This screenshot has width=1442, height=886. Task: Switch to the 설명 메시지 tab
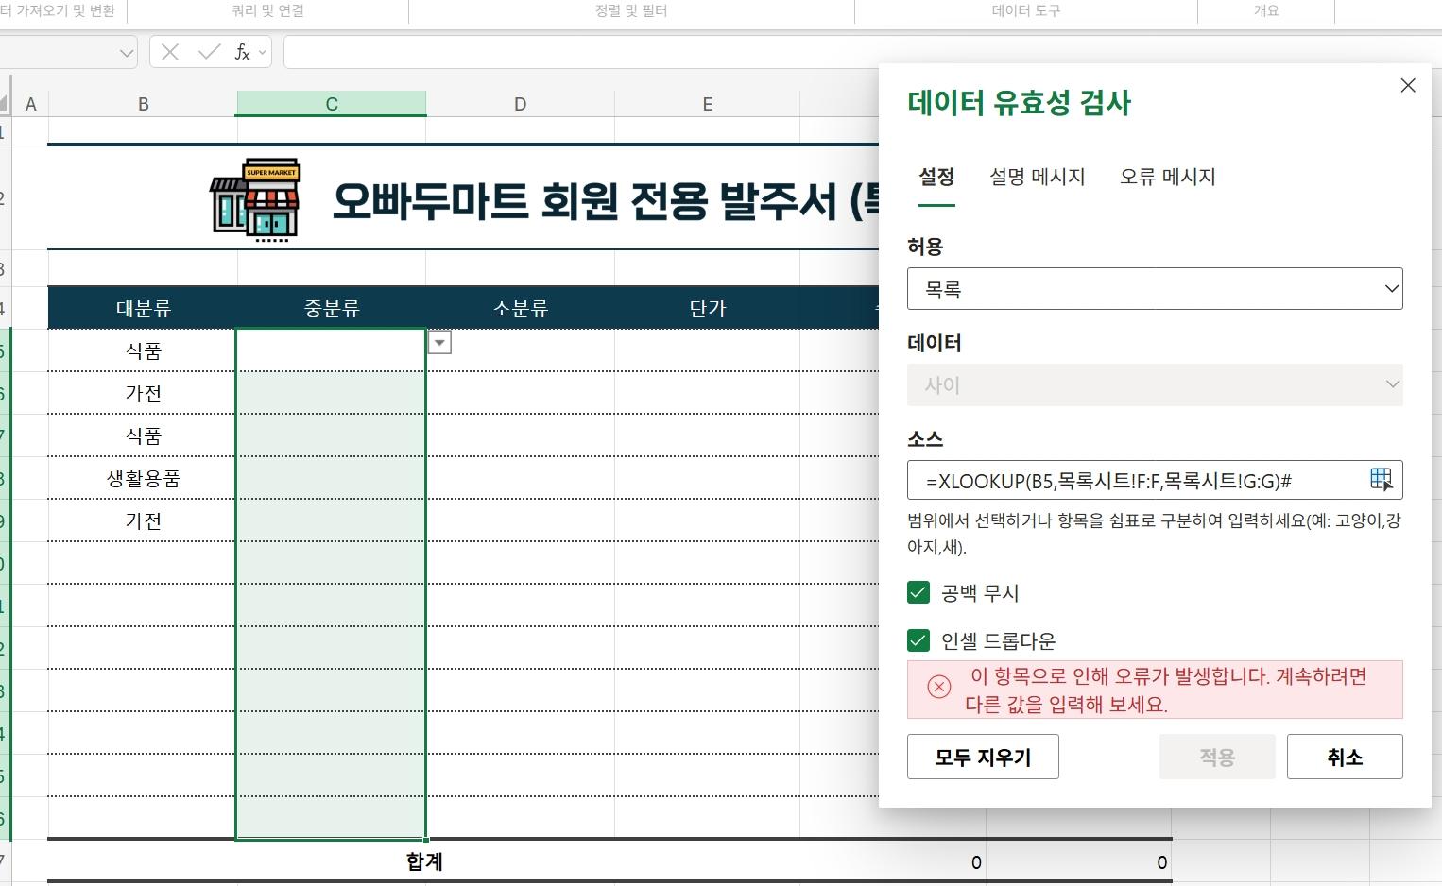(1038, 177)
